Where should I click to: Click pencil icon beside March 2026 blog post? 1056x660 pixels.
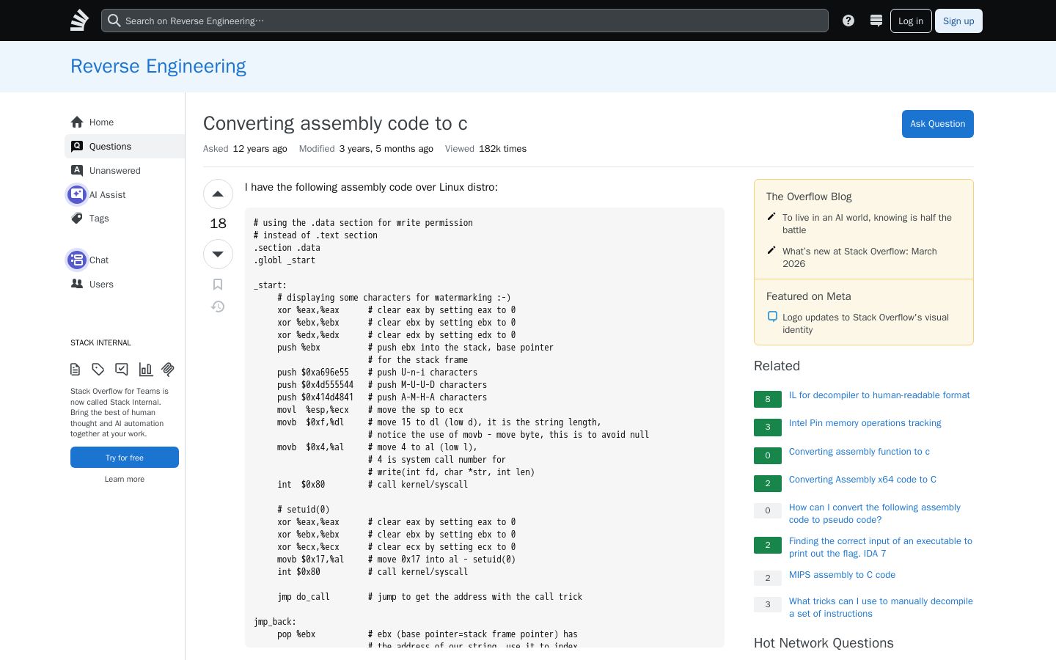pyautogui.click(x=771, y=251)
